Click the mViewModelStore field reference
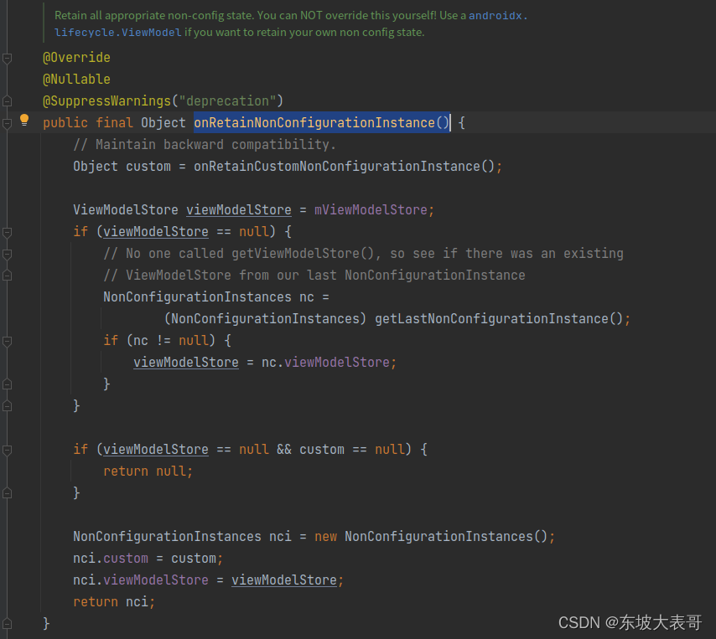716x639 pixels. [x=371, y=210]
